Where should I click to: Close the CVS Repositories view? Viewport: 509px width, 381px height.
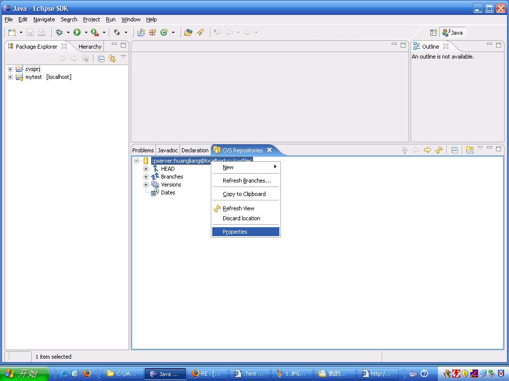pos(269,150)
